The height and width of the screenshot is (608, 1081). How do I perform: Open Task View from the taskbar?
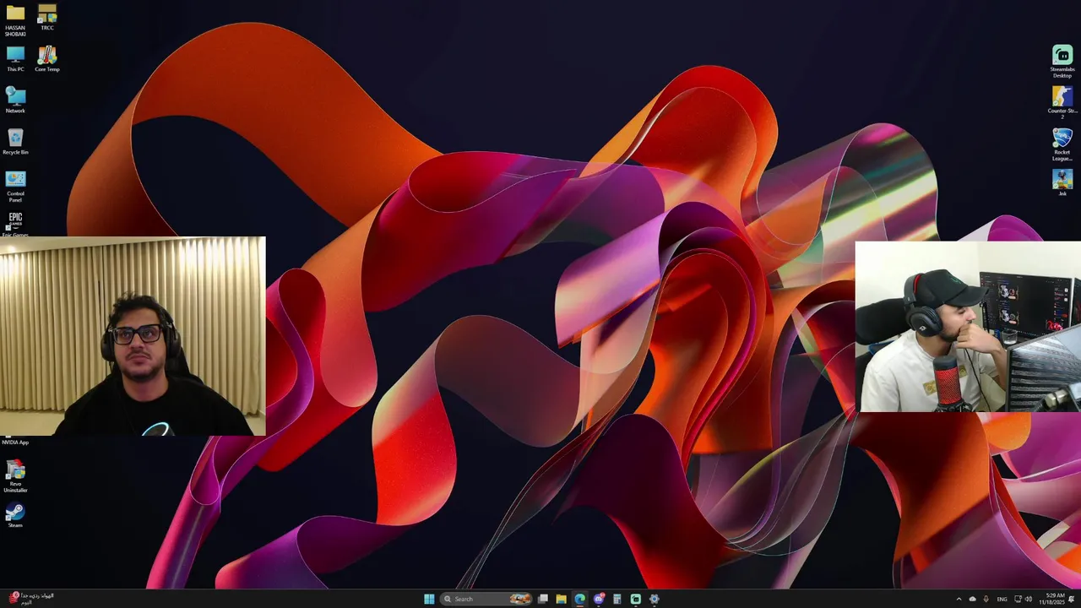click(543, 599)
